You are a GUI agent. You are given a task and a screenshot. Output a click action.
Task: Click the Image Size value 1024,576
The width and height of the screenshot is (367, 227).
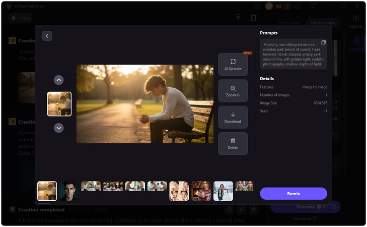pyautogui.click(x=320, y=103)
